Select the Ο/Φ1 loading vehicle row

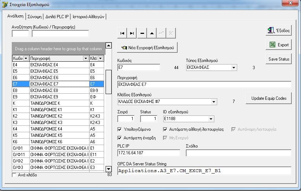pos(58,148)
